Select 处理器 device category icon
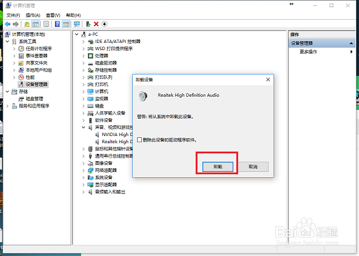 click(x=90, y=56)
